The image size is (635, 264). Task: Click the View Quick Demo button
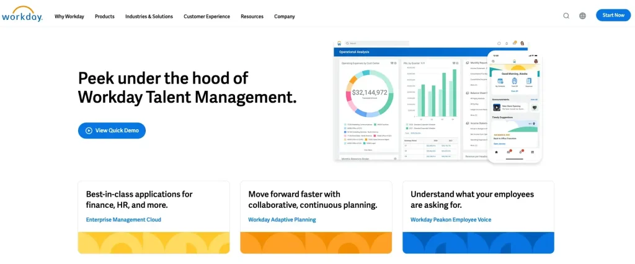112,130
